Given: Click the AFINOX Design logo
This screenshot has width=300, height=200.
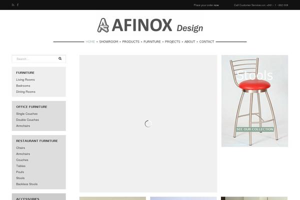Looking at the screenshot, I should coord(150,25).
